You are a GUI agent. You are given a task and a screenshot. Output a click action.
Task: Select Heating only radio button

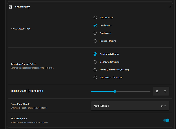[x=95, y=25]
